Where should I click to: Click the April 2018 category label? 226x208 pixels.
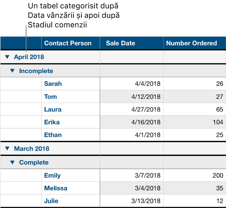pyautogui.click(x=29, y=57)
